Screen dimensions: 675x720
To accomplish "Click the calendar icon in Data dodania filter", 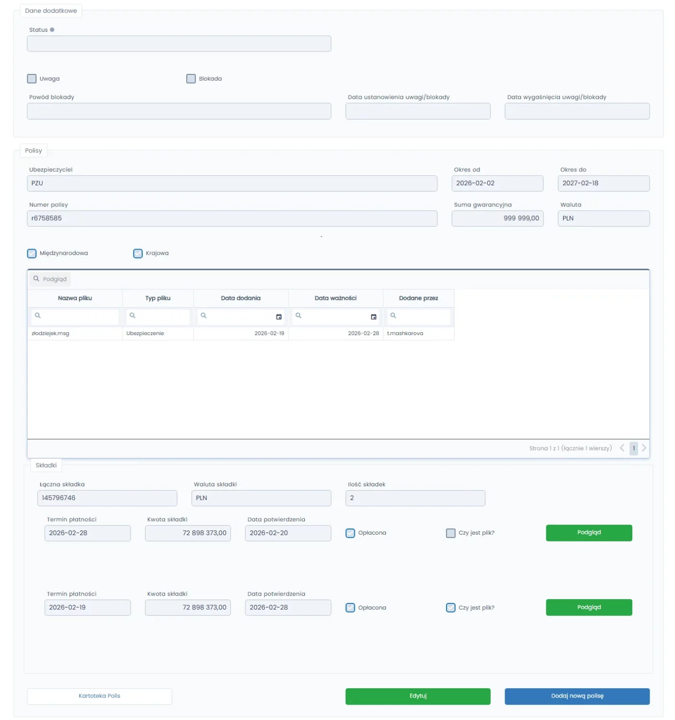I will pos(278,317).
